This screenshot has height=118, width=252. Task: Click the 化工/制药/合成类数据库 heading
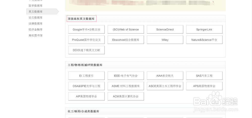click(83, 111)
